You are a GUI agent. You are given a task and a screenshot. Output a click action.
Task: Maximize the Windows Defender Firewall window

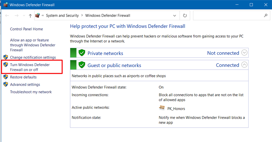(251, 5)
